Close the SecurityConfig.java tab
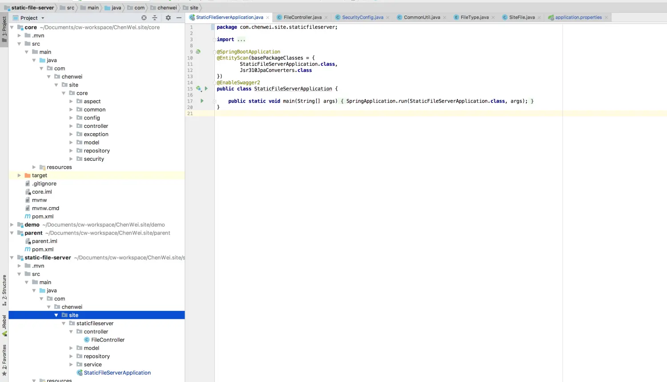Viewport: 667px width, 382px height. [x=388, y=18]
